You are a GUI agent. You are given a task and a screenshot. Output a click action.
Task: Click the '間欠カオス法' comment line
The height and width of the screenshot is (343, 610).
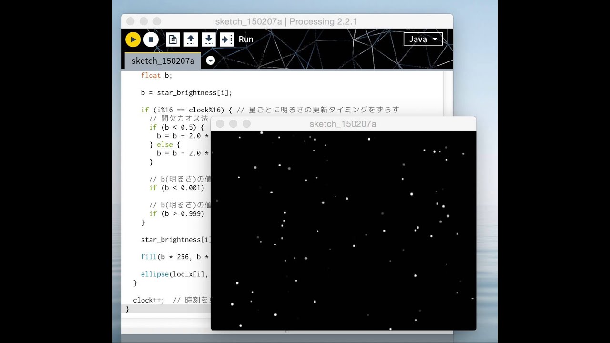pyautogui.click(x=179, y=119)
